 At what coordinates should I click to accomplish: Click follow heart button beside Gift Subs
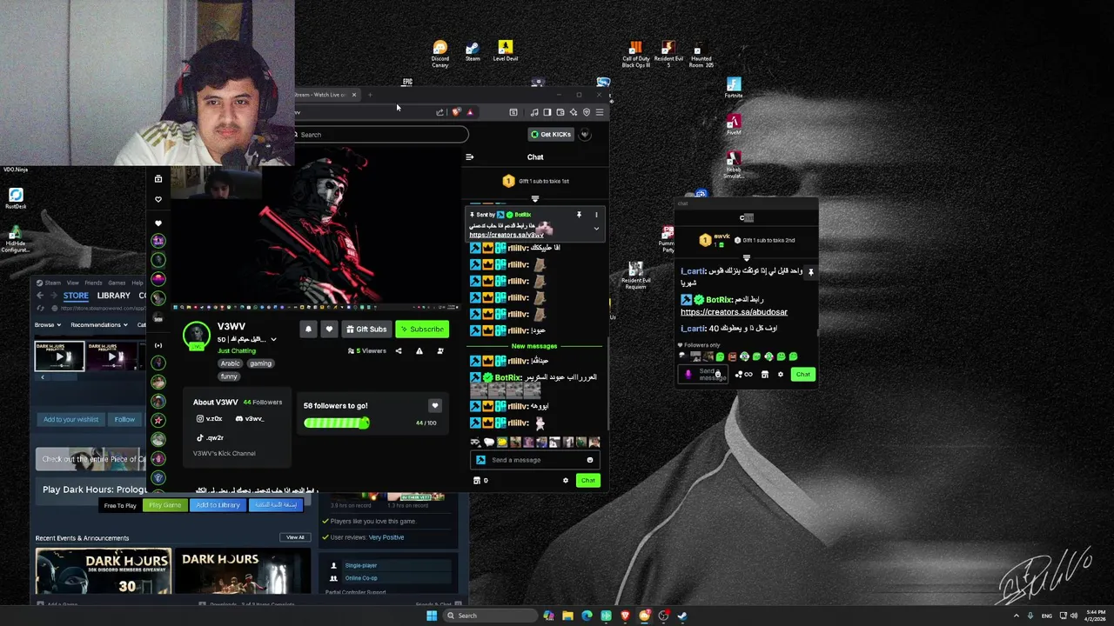pyautogui.click(x=329, y=329)
